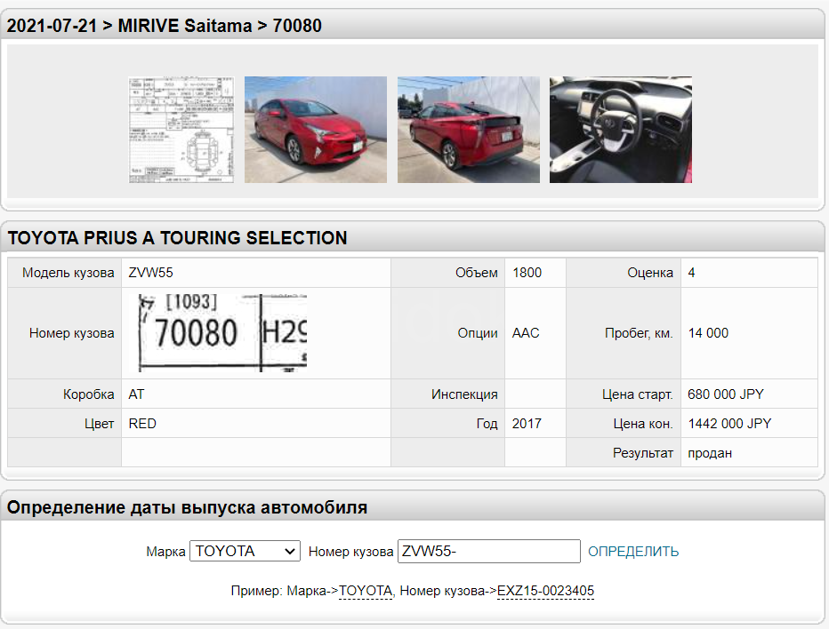The height and width of the screenshot is (629, 829).
Task: Click the breadcrumb header 2021-07-21 MIRIVE Saitama
Action: pyautogui.click(x=165, y=26)
